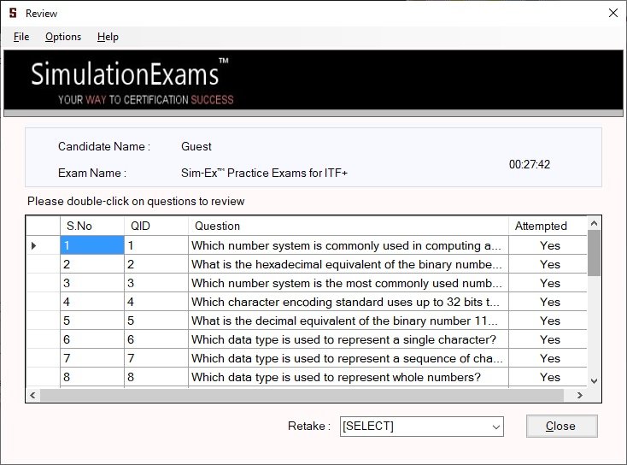Open the Options menu
Screen dimensions: 627x465
(x=63, y=37)
